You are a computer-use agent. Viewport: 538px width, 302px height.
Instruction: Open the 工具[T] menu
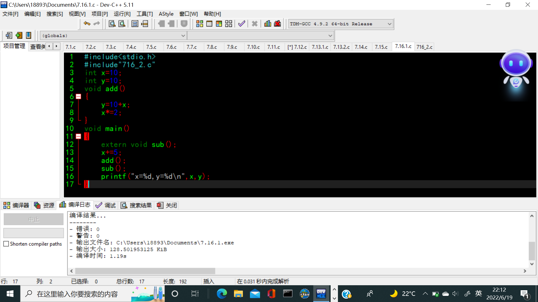tap(145, 14)
